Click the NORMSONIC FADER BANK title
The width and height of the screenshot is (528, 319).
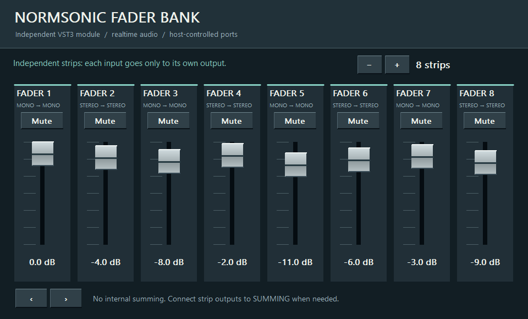click(x=107, y=18)
